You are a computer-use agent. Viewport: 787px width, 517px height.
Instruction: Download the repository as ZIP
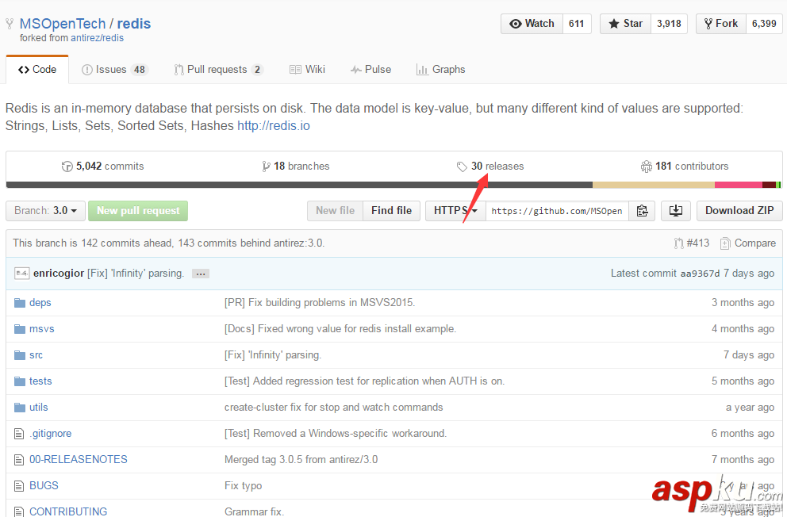tap(739, 211)
